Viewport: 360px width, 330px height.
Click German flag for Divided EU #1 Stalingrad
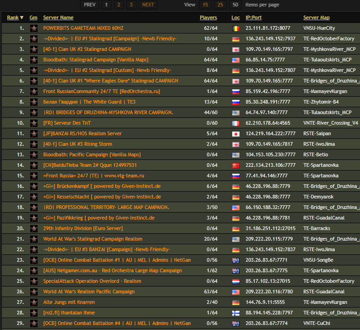[x=235, y=39]
